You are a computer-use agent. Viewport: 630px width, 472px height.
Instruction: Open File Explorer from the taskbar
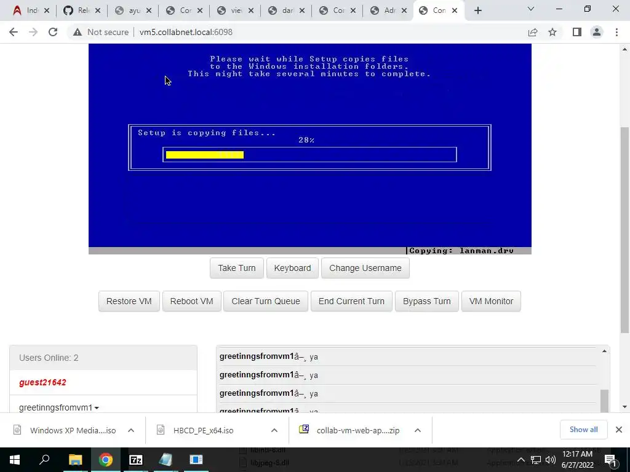click(75, 460)
